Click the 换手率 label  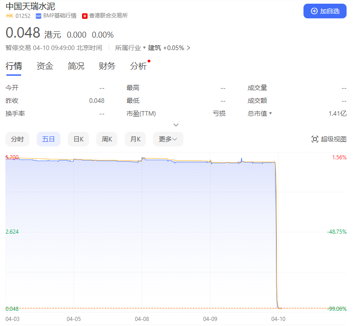point(15,113)
